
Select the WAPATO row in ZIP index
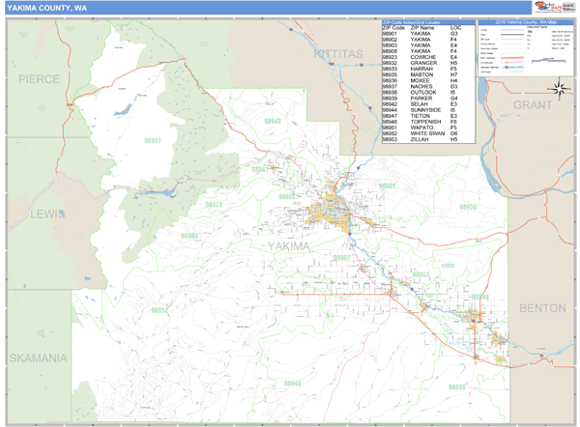coord(420,128)
